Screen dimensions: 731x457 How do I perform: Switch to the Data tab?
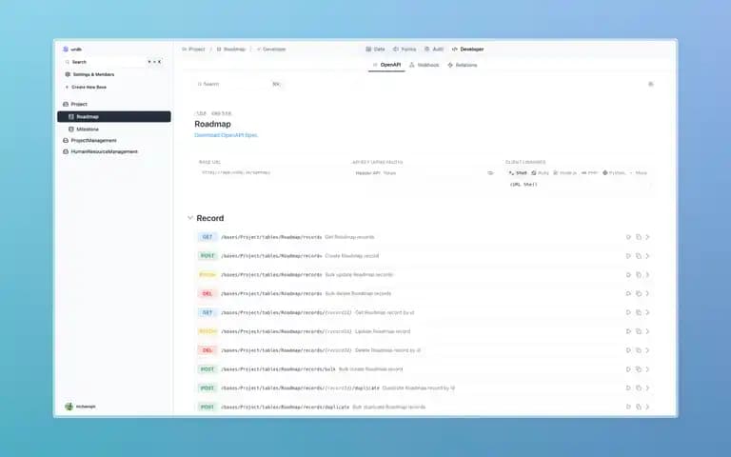tap(375, 49)
